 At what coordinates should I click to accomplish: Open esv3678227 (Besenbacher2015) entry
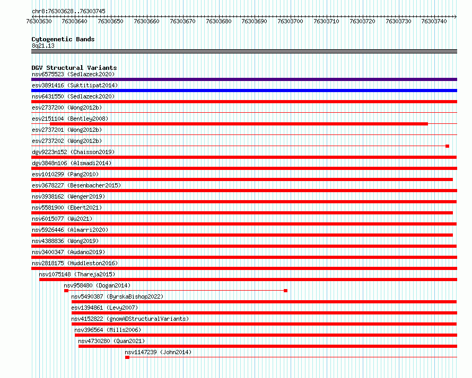coord(76,185)
